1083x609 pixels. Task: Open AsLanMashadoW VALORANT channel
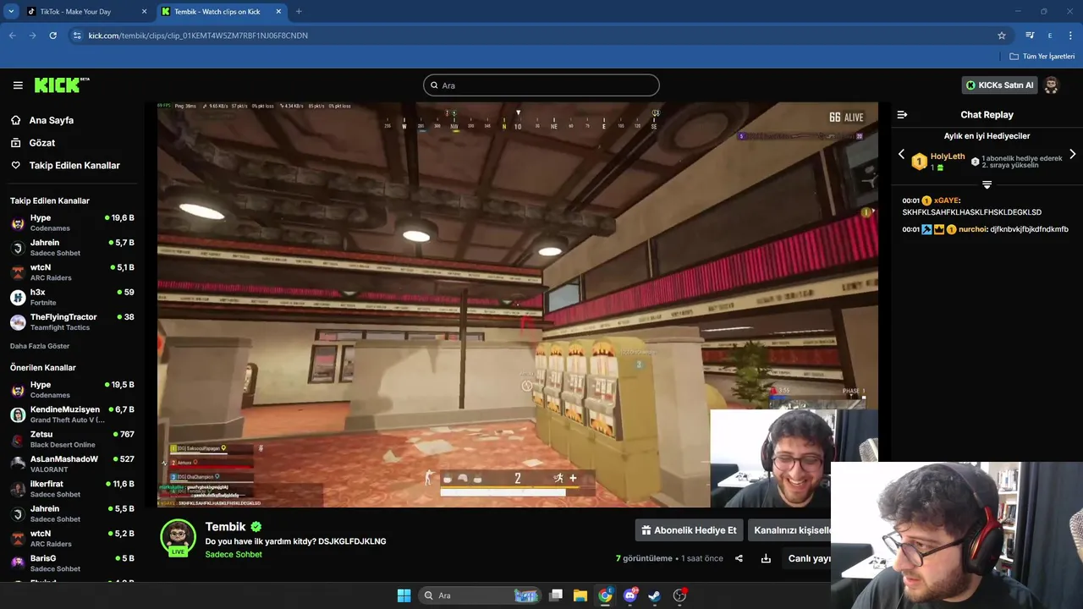pyautogui.click(x=72, y=464)
